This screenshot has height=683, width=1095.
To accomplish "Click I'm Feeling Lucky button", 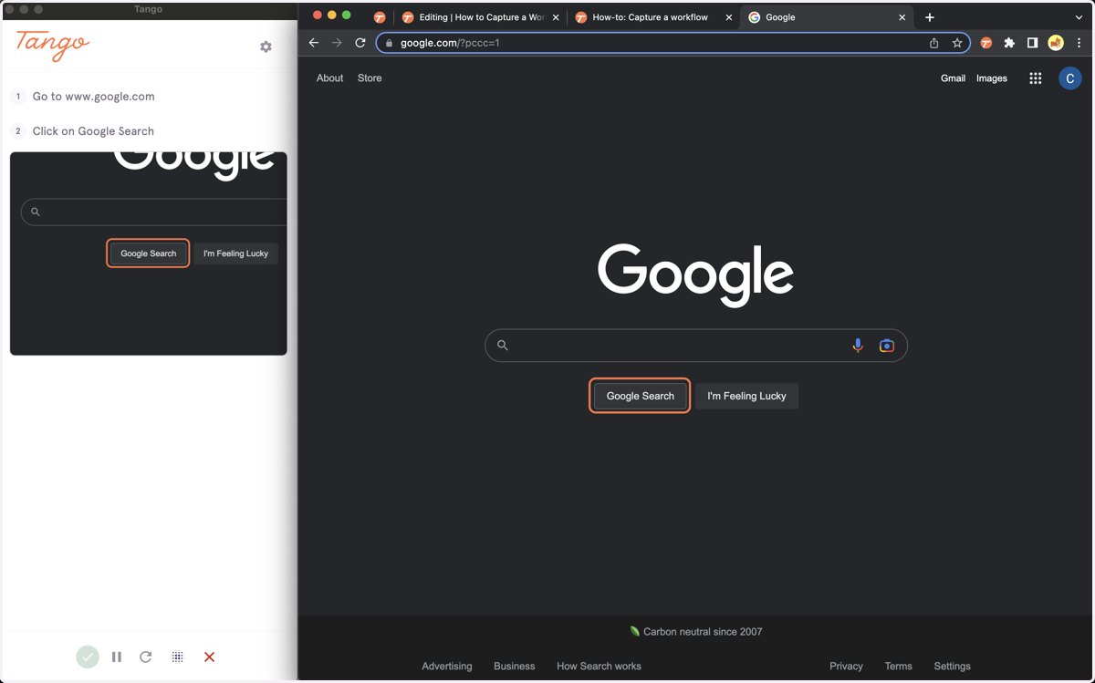I will point(746,396).
